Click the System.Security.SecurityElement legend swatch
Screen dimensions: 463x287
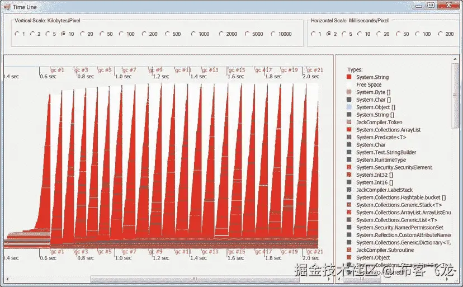349,167
